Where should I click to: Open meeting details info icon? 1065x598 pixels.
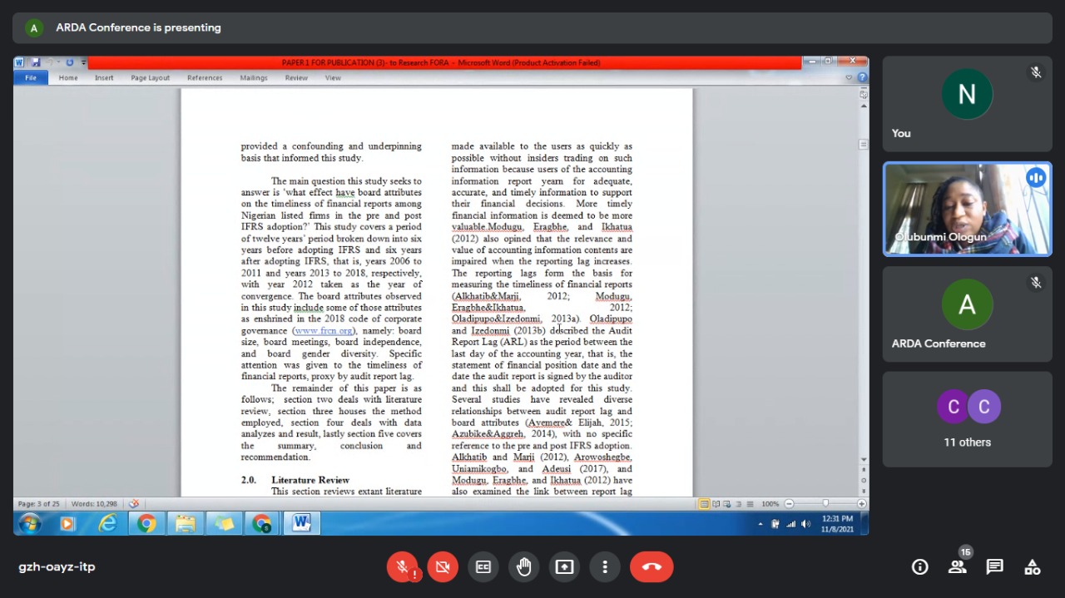point(920,567)
